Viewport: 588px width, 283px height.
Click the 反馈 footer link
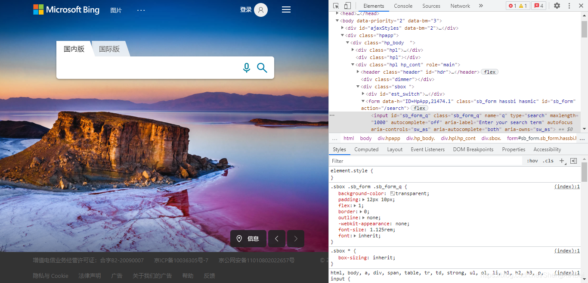point(209,276)
